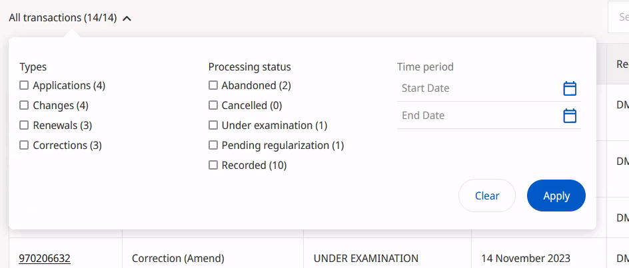The image size is (629, 268).
Task: Check the Applications (4) type checkbox
Action: point(25,85)
